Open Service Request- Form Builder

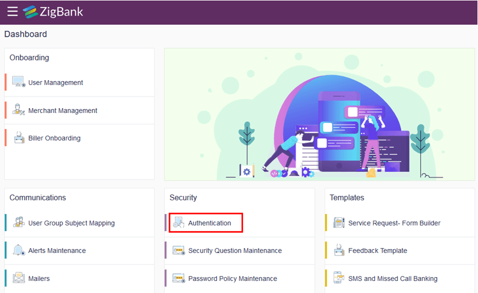point(394,223)
